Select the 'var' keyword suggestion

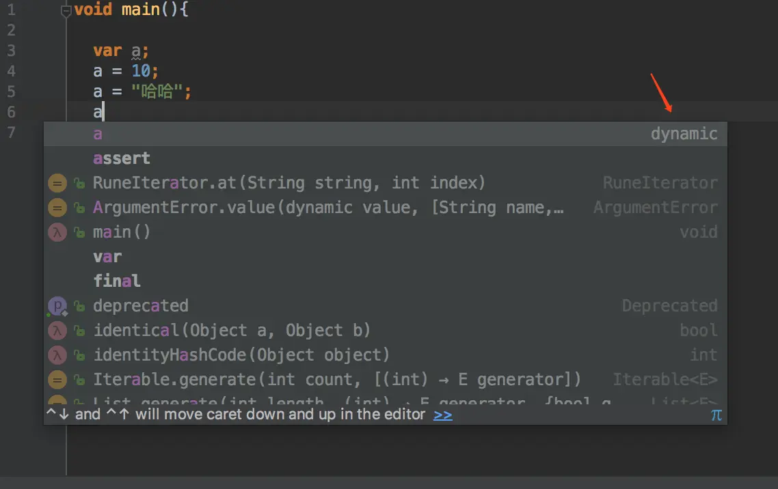coord(386,257)
